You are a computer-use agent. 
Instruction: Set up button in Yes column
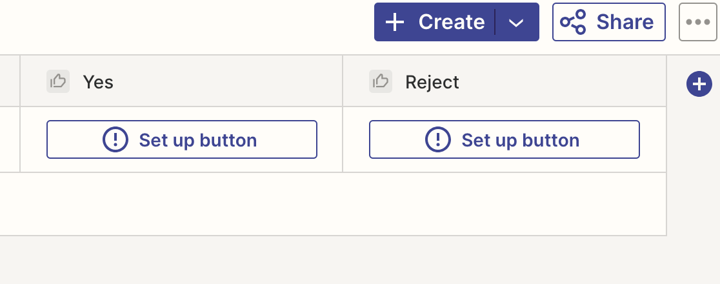tap(182, 139)
